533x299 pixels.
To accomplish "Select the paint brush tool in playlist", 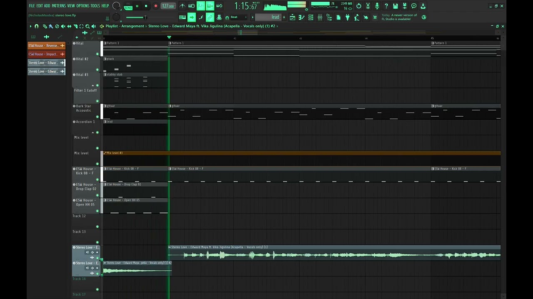I will point(51,26).
